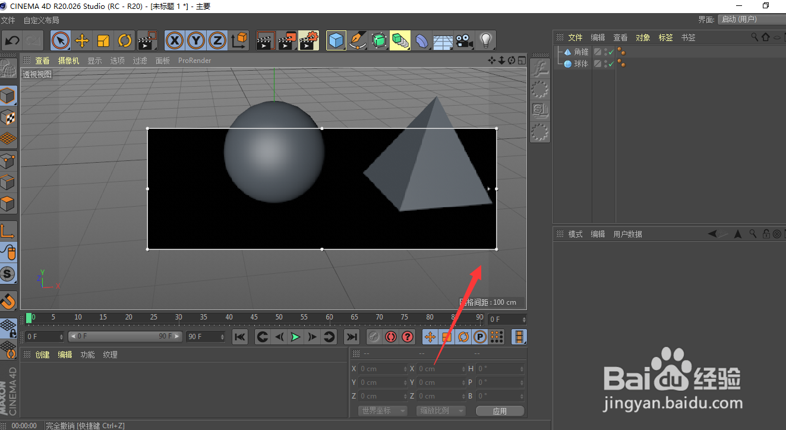Viewport: 786px width, 430px height.
Task: Disable the 角锥 green checkmark
Action: [x=611, y=52]
